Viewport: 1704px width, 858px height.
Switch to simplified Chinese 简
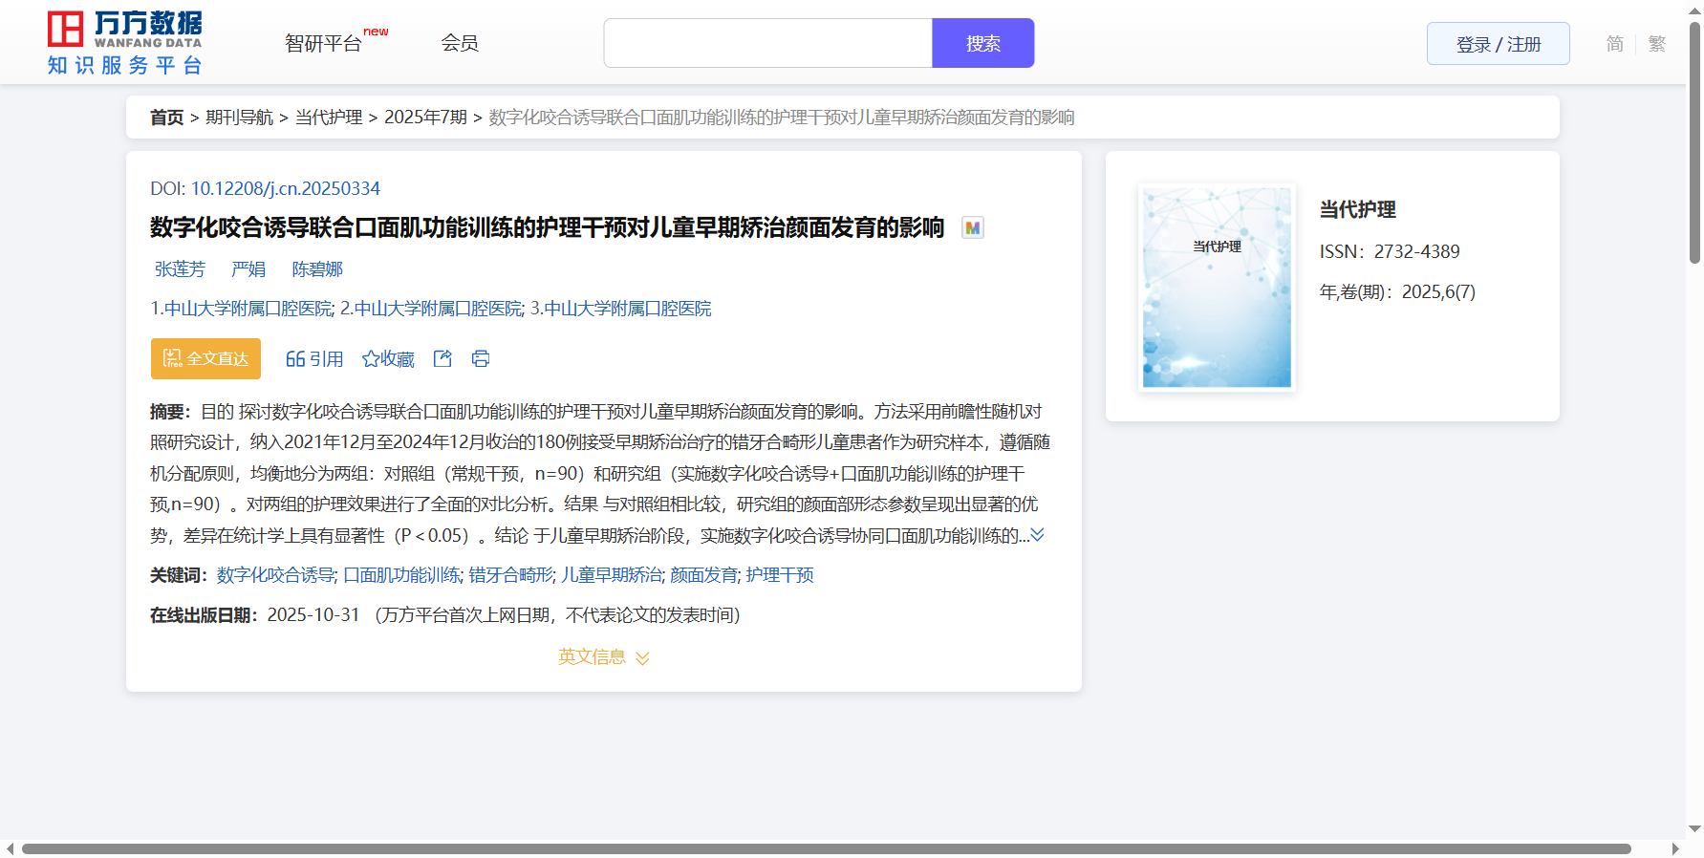[x=1614, y=44]
